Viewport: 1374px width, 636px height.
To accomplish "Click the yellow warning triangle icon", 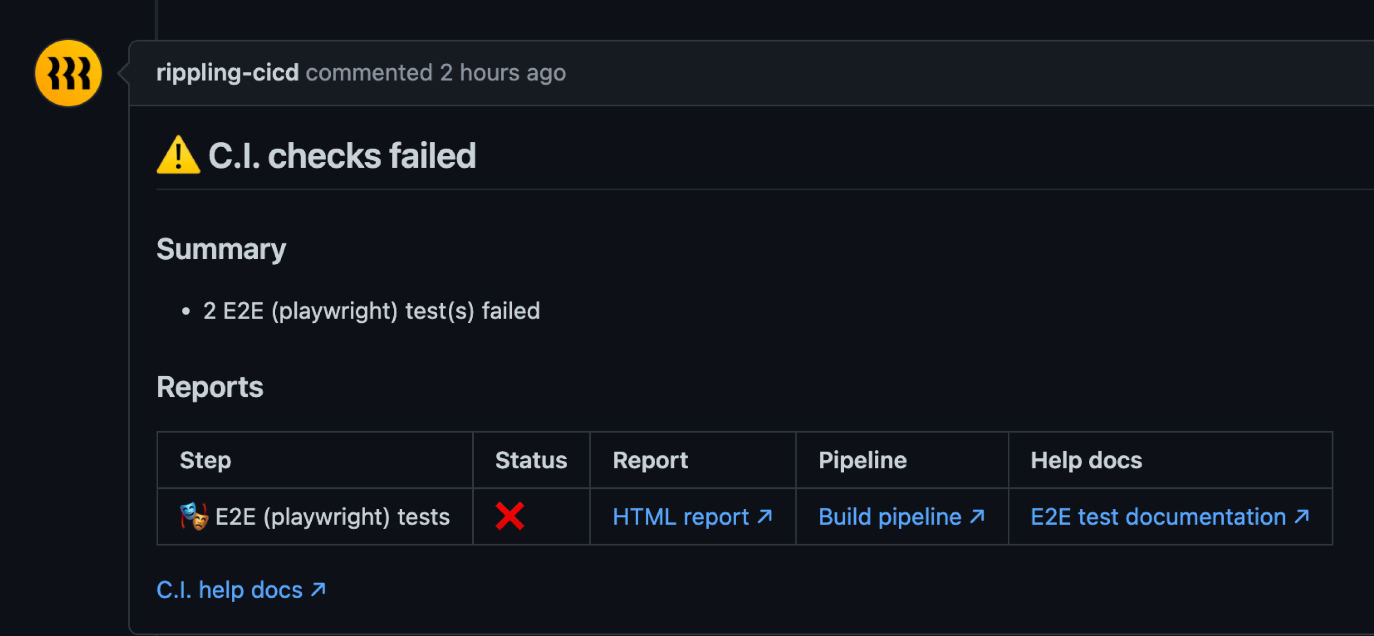I will (x=178, y=155).
